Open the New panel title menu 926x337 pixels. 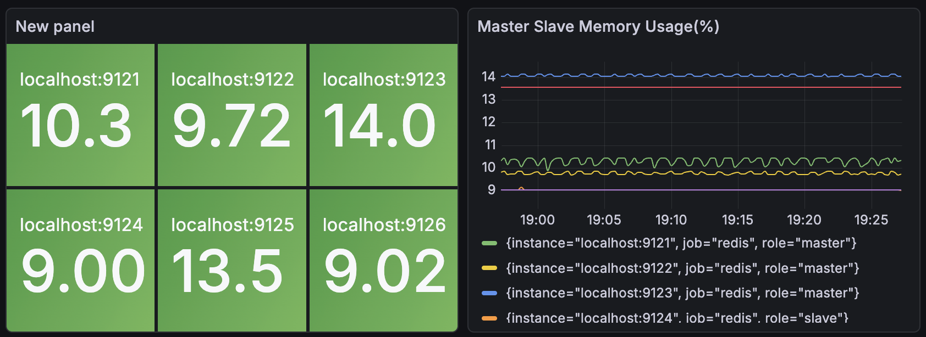tap(55, 26)
